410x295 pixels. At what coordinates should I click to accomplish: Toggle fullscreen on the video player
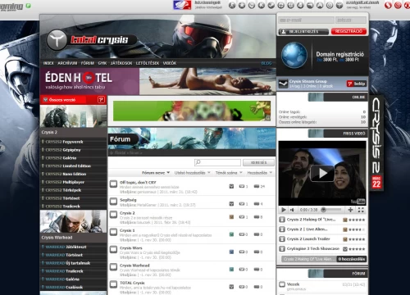(x=361, y=210)
